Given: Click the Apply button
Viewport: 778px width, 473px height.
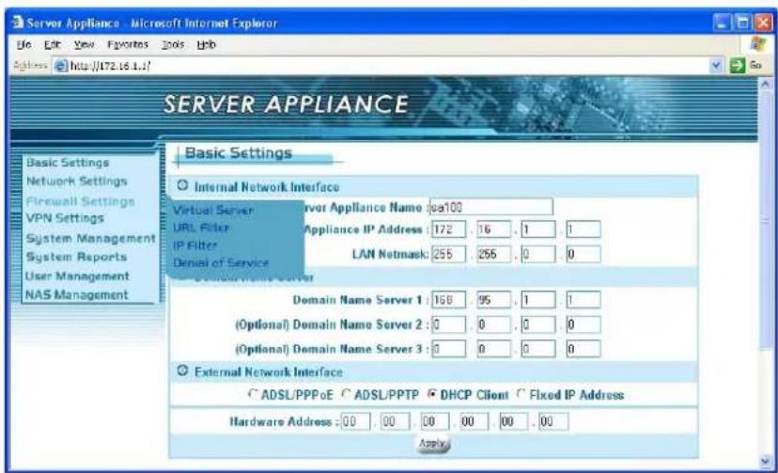Looking at the screenshot, I should 433,444.
